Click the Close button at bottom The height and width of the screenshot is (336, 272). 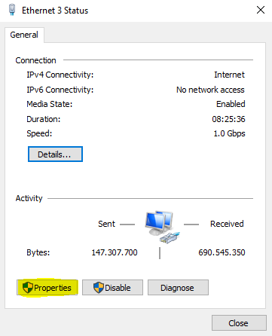coord(239,323)
